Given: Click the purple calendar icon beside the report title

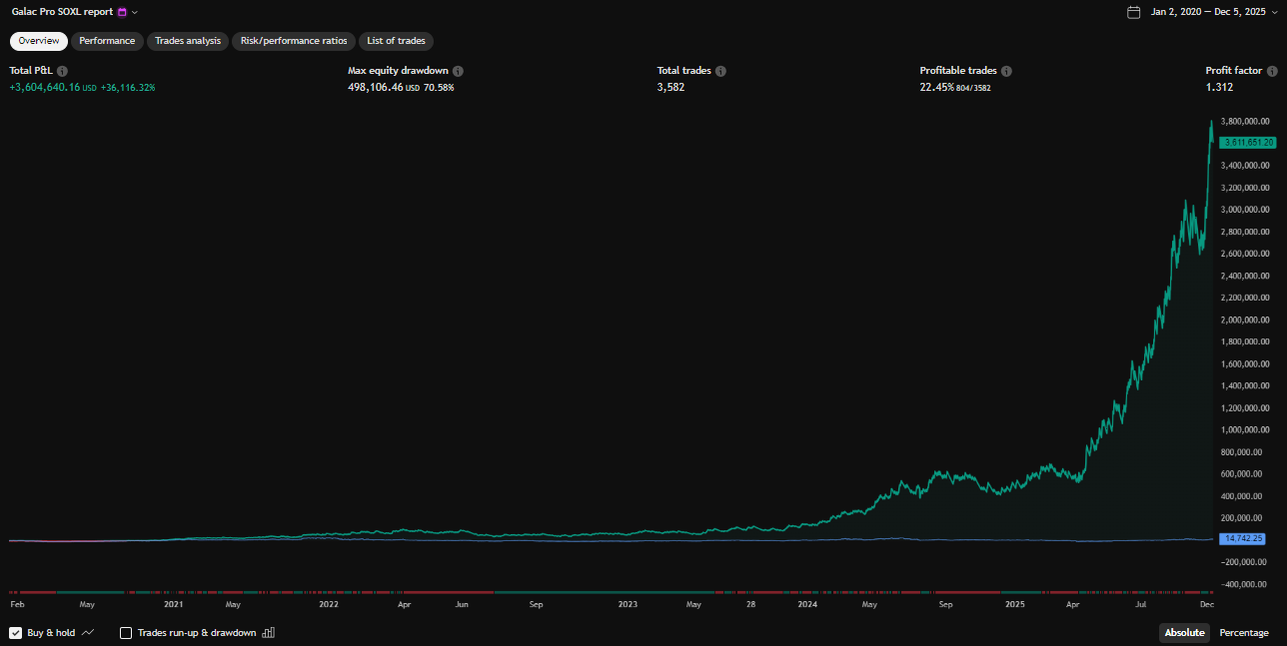Looking at the screenshot, I should [x=122, y=12].
